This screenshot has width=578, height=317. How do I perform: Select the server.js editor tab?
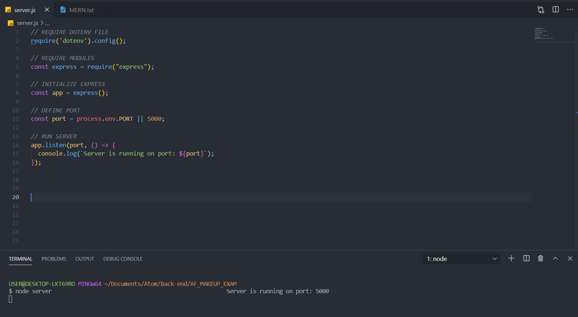(25, 10)
